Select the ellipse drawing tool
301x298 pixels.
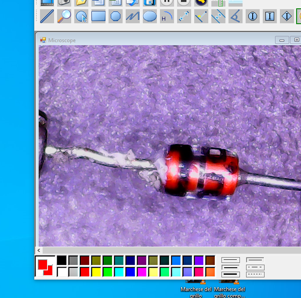pyautogui.click(x=150, y=16)
